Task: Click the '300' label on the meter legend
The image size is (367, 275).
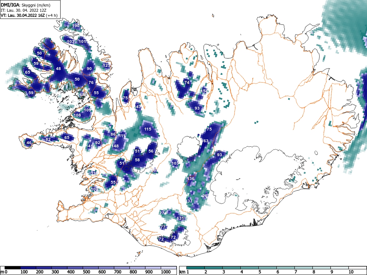Action: [55, 272]
